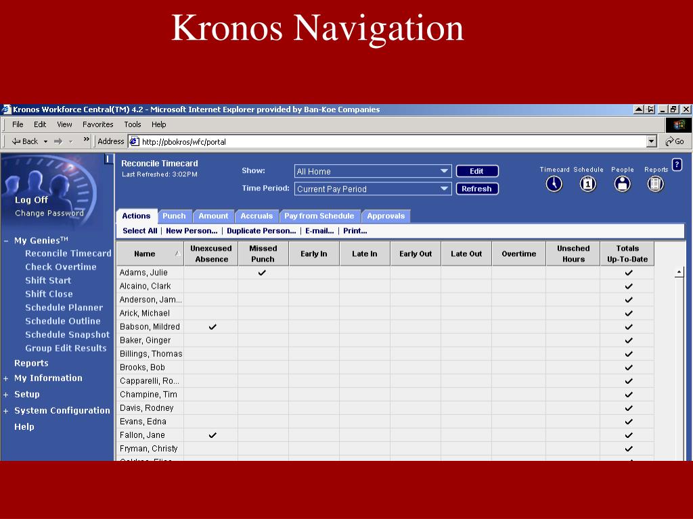Open Check Overtime genie
The image size is (693, 519).
tap(60, 267)
